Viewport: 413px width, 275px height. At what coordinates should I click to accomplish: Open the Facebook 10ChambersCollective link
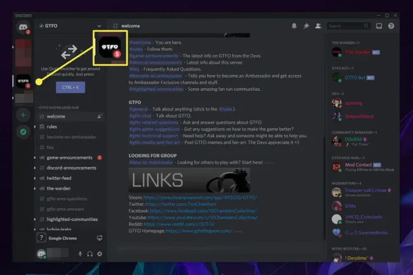pyautogui.click(x=203, y=211)
